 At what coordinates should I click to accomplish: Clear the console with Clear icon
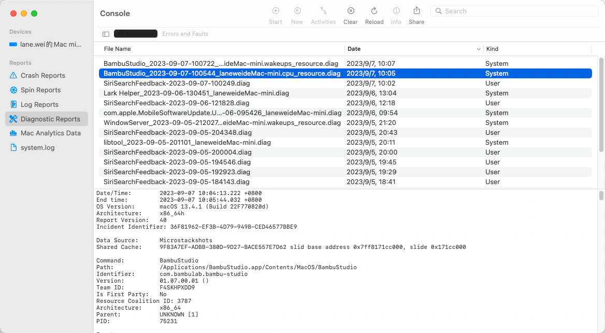point(351,11)
